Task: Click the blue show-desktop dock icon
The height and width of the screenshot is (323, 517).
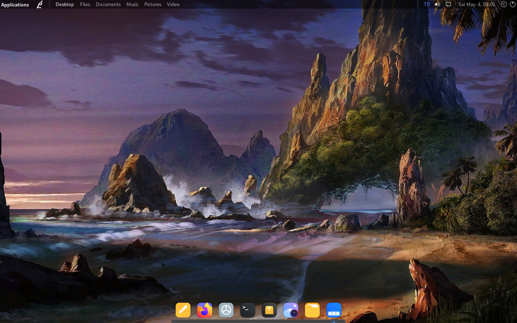Action: pos(334,310)
